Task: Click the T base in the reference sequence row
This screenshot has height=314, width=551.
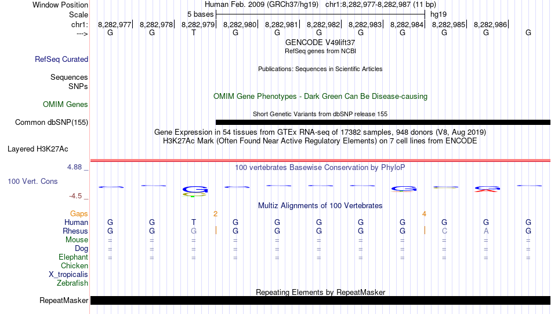Action: pos(194,32)
